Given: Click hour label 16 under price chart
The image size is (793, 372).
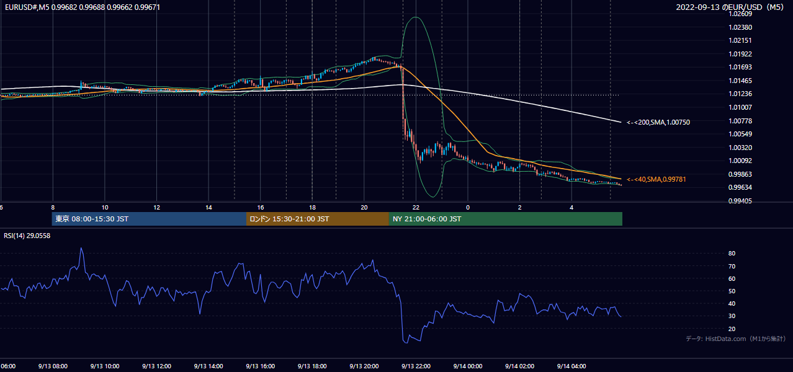Looking at the screenshot, I should click(x=261, y=208).
